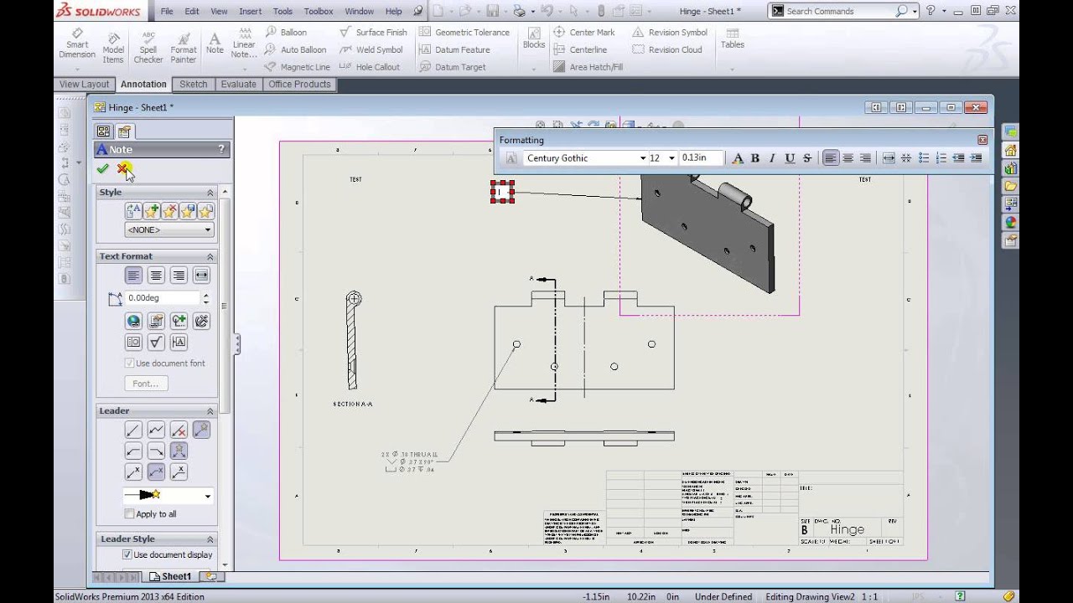
Task: Toggle Fit Text in Text Format panel
Action: point(201,275)
